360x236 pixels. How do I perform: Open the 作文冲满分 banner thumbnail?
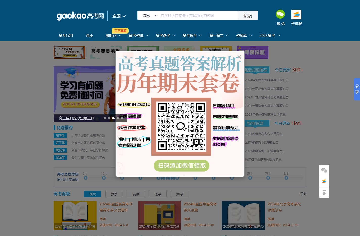(x=69, y=52)
